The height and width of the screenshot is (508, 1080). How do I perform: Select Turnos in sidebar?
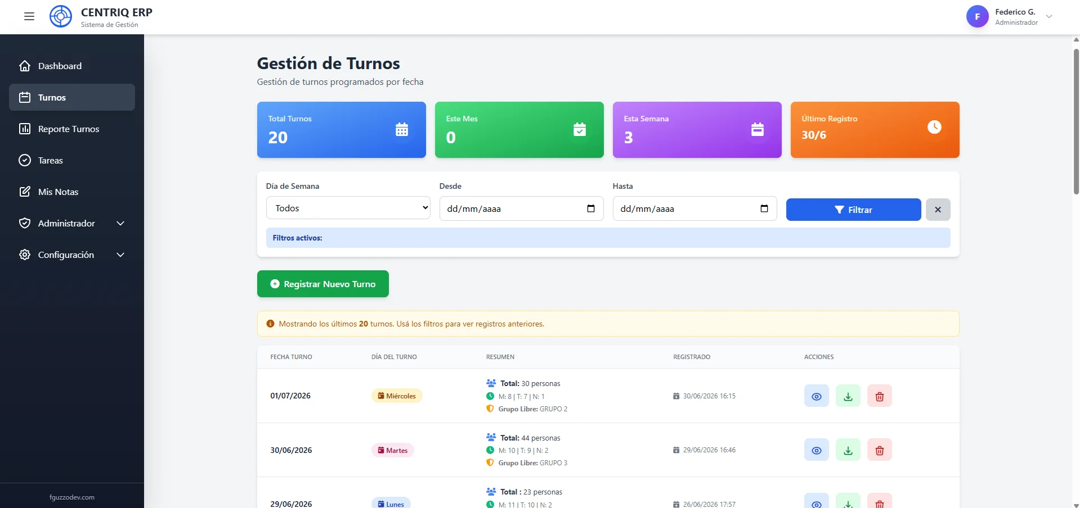click(72, 97)
